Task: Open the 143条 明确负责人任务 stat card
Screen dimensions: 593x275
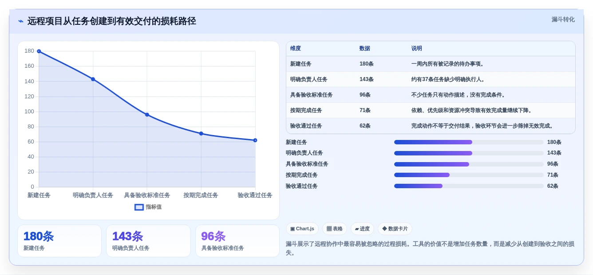Action: [x=148, y=241]
